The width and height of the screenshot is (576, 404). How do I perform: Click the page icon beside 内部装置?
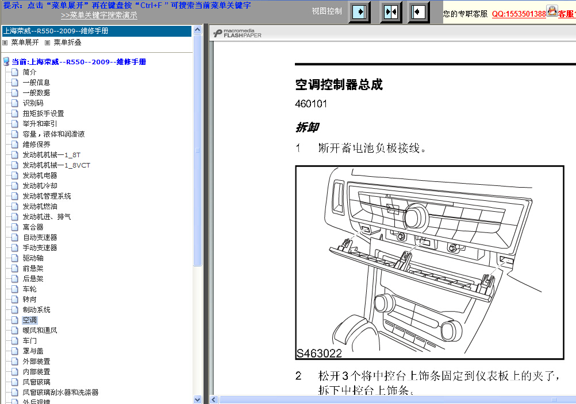15,372
